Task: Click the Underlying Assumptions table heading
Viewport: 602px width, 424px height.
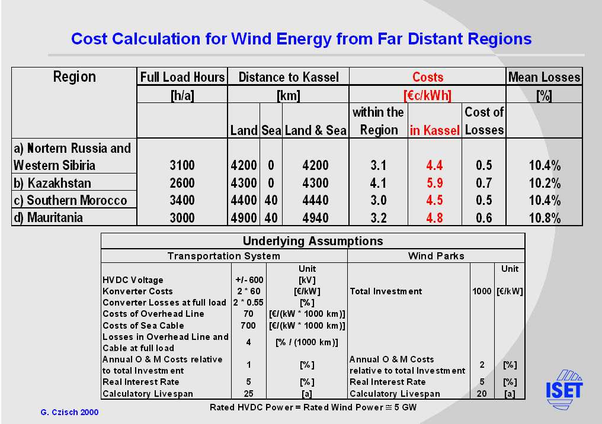Action: point(313,241)
